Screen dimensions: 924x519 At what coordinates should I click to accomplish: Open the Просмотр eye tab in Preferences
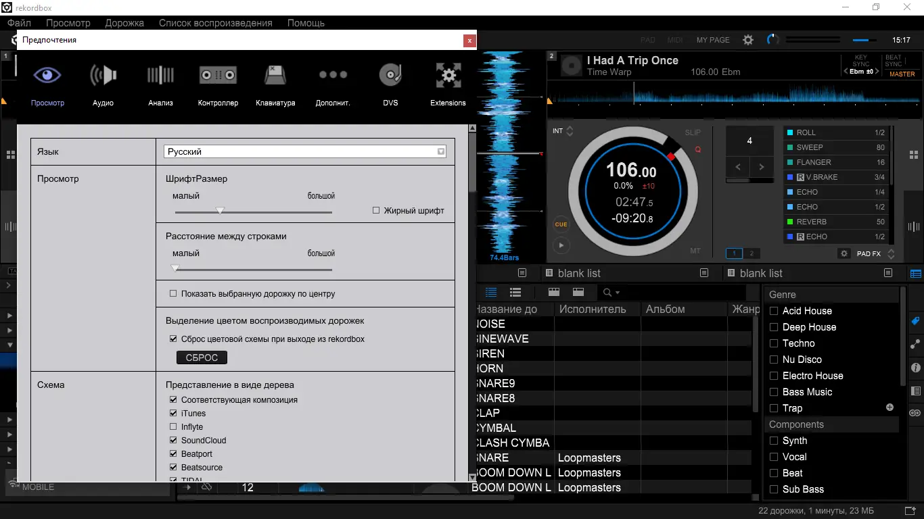[47, 84]
